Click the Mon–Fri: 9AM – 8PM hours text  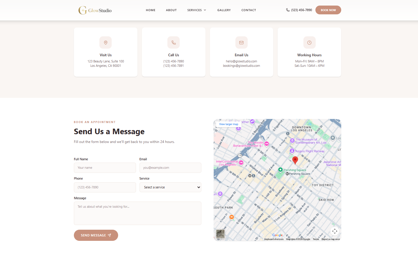[x=310, y=61]
